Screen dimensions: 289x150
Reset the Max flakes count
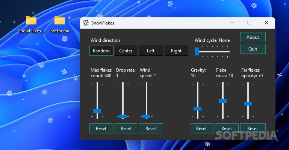[x=101, y=129]
